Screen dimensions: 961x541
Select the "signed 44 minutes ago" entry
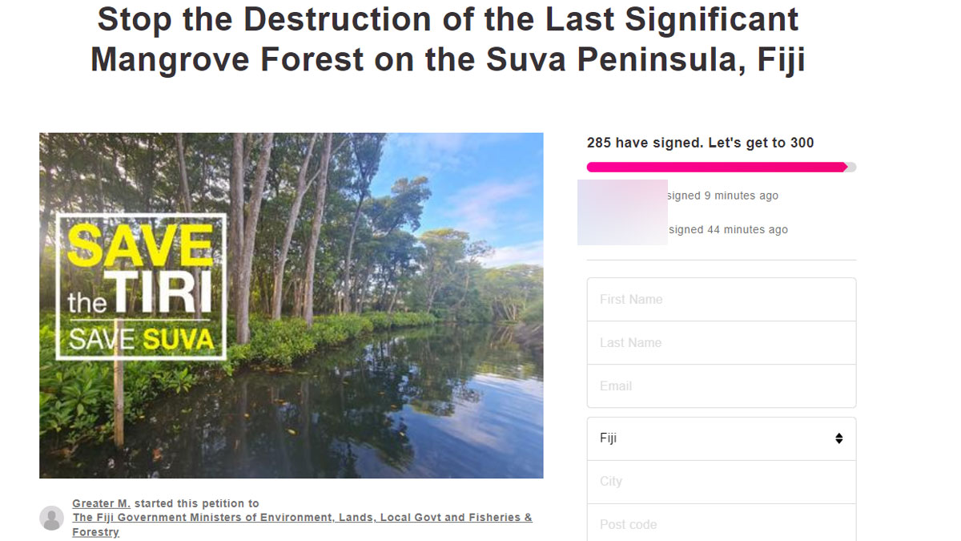click(x=728, y=229)
